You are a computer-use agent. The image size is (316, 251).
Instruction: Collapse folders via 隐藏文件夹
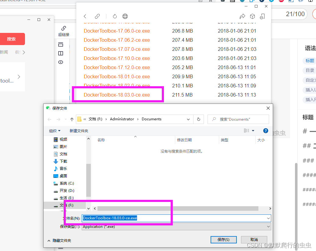[59, 241]
